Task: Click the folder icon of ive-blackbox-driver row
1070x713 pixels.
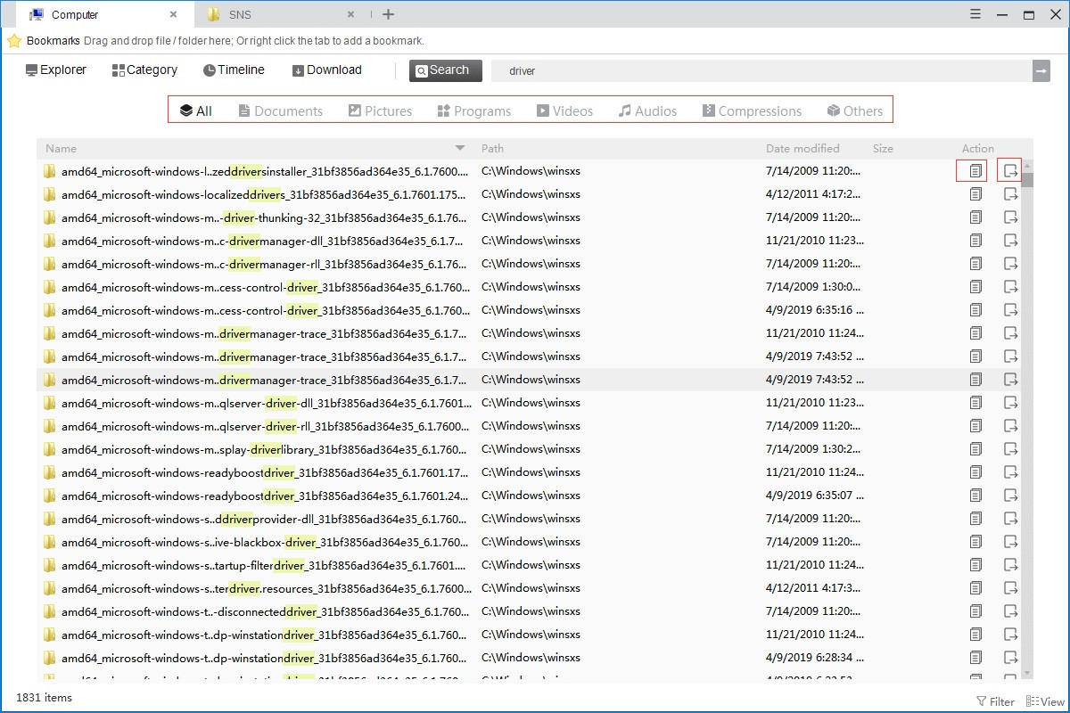Action: [50, 541]
